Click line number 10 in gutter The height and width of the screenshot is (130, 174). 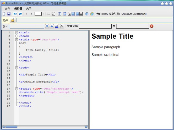pyautogui.click(x=8, y=64)
